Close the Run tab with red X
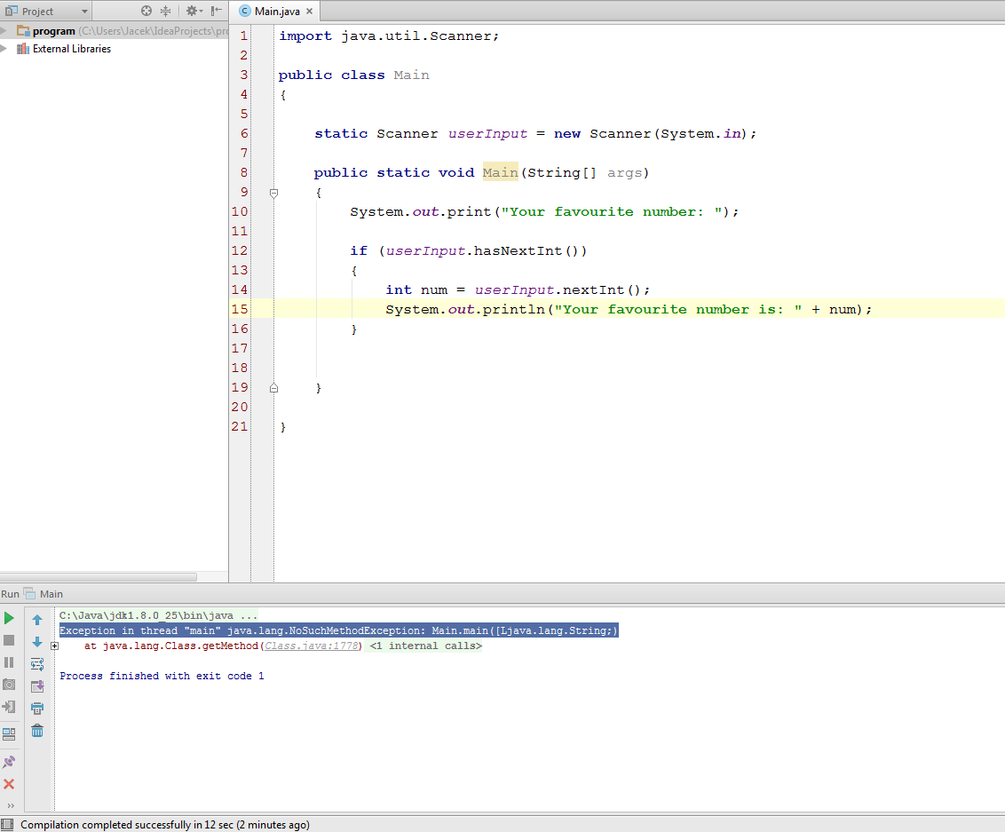Image resolution: width=1005 pixels, height=832 pixels. 9,784
